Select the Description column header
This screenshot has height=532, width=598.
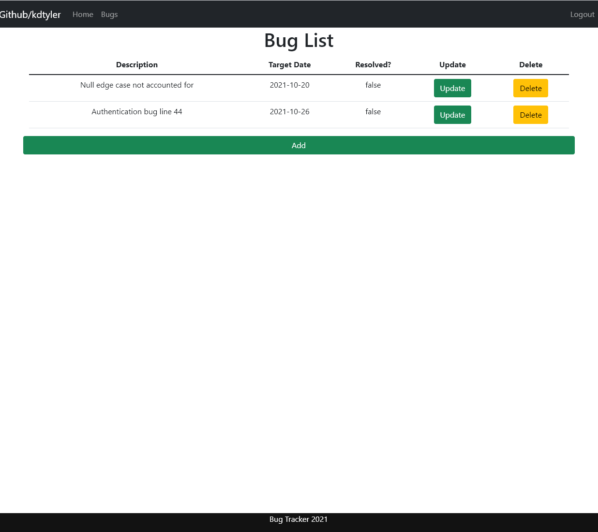137,65
